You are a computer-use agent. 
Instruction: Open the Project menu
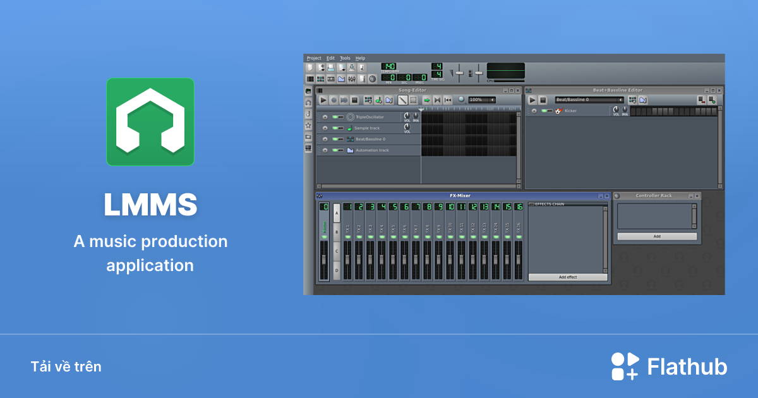click(x=314, y=57)
